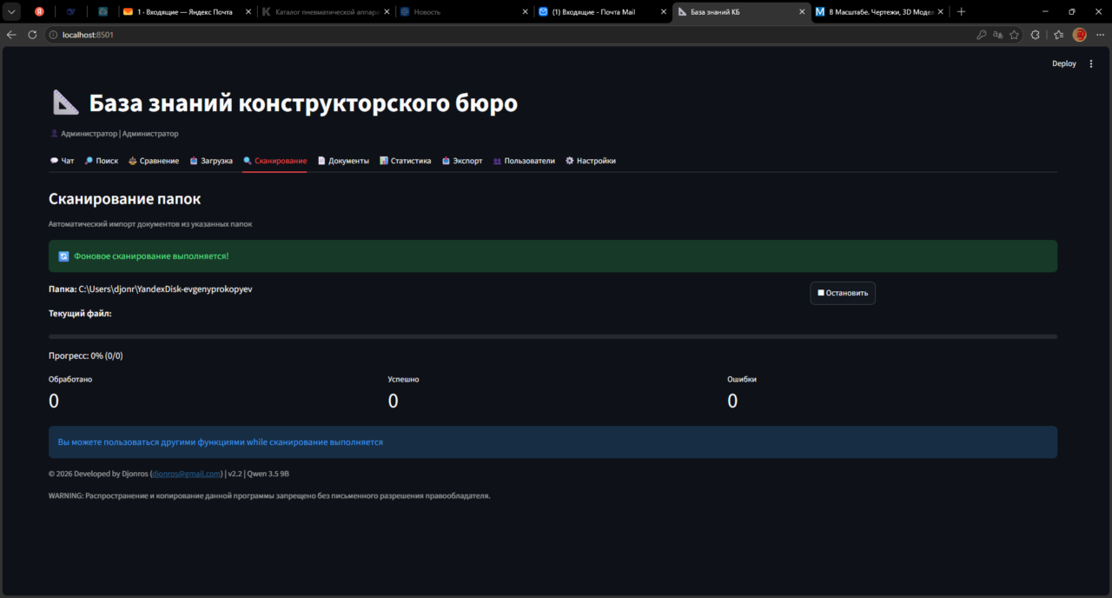Close the В Масштабе tab
This screenshot has height=598, width=1112.
point(941,12)
